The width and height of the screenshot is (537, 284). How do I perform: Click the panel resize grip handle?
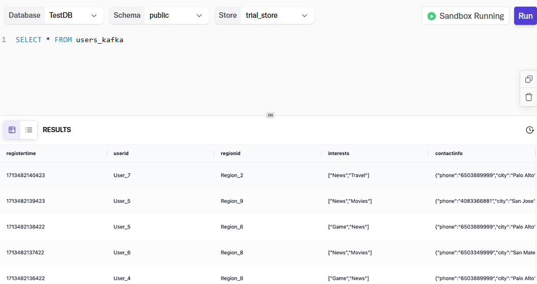point(270,115)
